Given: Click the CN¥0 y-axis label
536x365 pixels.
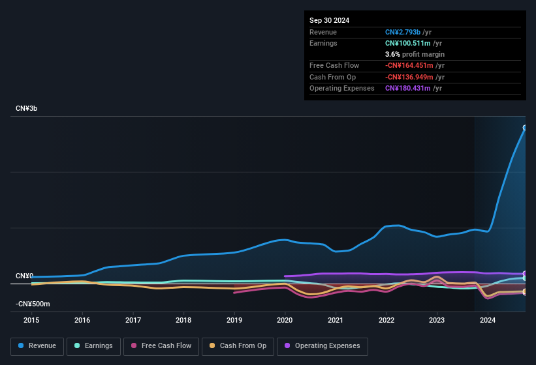Looking at the screenshot, I should point(24,276).
